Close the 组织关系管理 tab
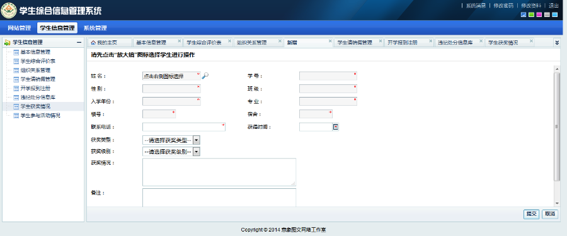This screenshot has height=236, width=567. [280, 41]
